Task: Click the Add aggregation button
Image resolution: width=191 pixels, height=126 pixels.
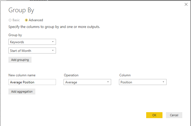Action: [22, 92]
